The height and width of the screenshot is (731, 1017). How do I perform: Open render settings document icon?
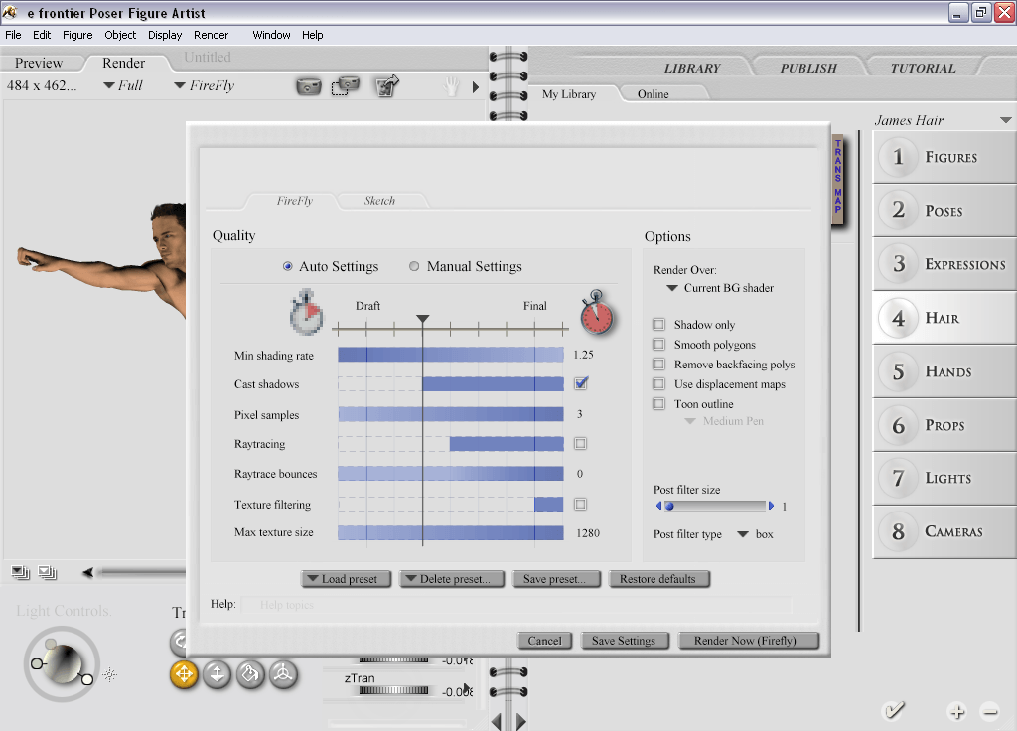point(387,85)
